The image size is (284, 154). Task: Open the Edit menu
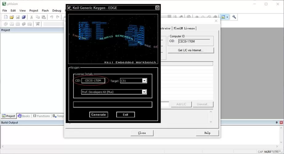[13, 10]
